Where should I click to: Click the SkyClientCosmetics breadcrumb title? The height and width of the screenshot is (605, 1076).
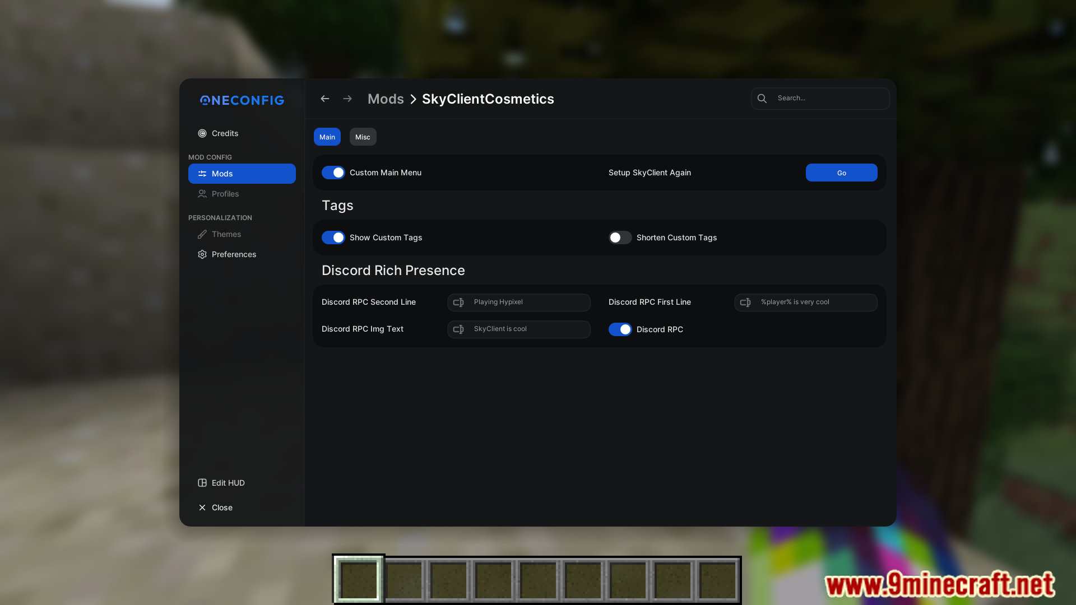(488, 99)
